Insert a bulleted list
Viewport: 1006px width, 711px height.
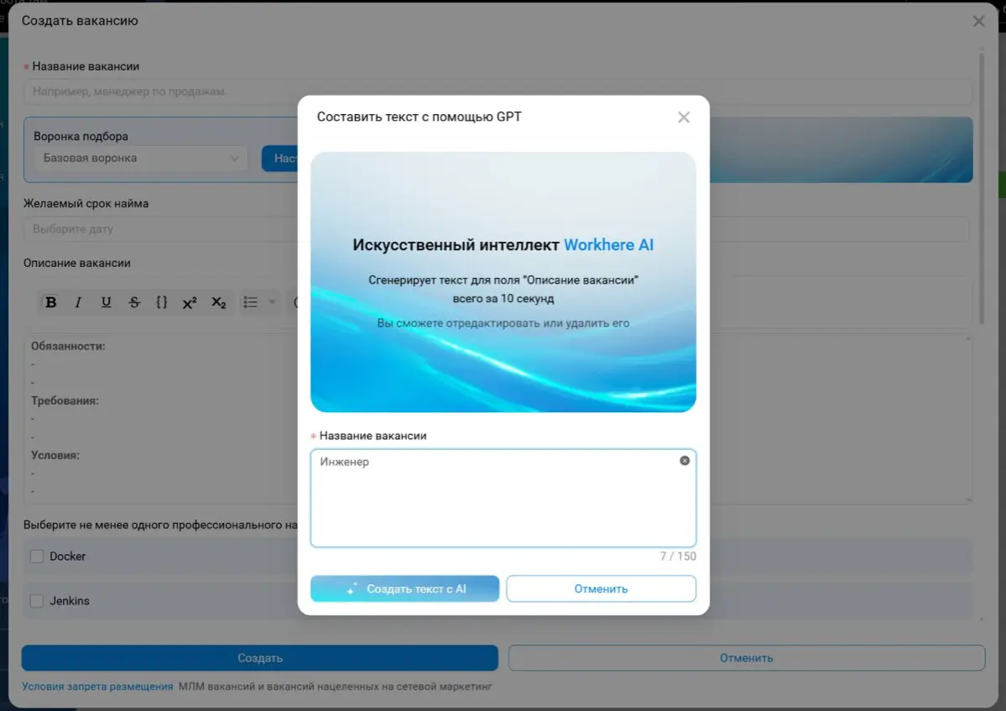click(x=250, y=302)
